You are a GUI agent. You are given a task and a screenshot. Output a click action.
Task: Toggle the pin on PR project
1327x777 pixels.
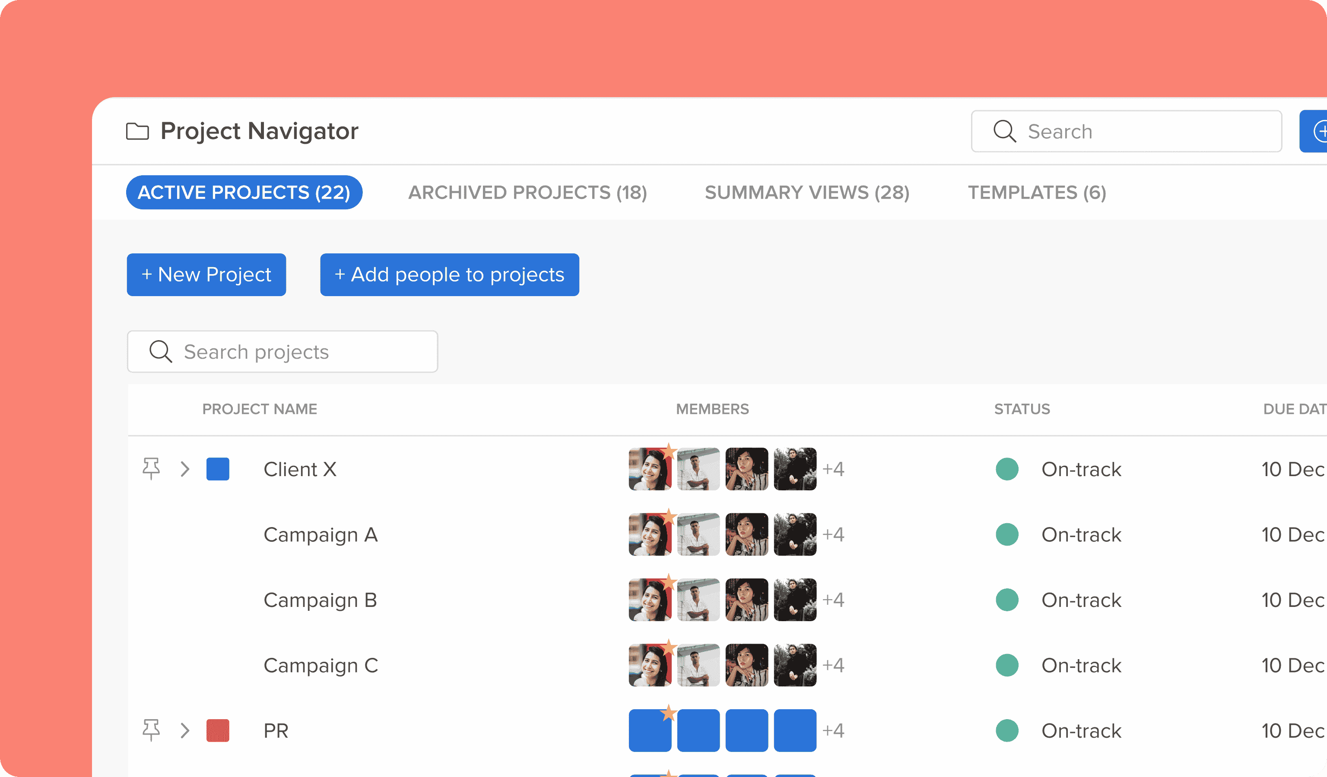click(151, 730)
